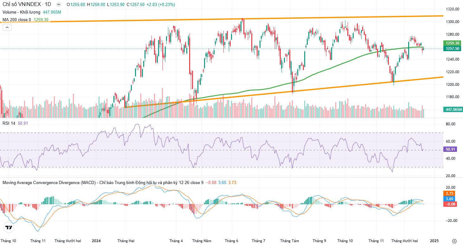The height and width of the screenshot is (245, 463).
Task: Click the TradingView logo
Action: point(9,227)
